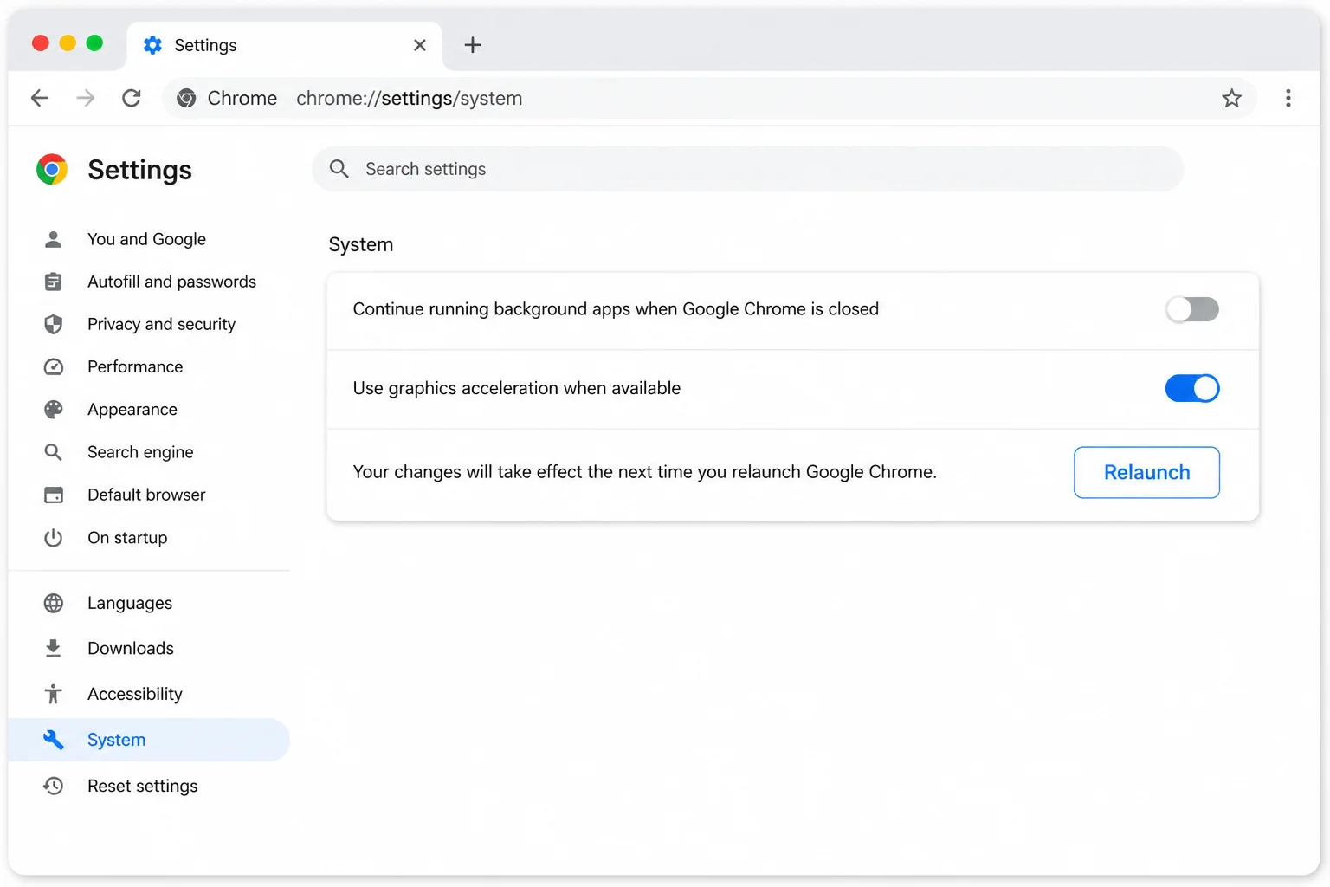
Task: Open You and Google settings
Action: pos(149,239)
